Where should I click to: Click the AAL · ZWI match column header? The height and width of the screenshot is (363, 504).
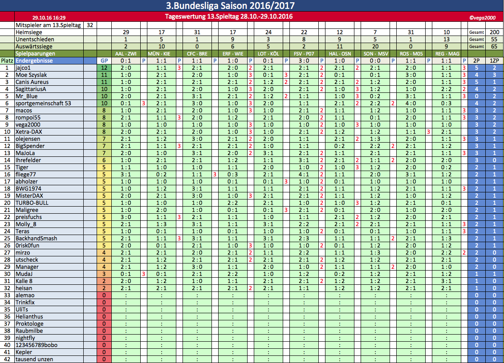[x=126, y=54]
